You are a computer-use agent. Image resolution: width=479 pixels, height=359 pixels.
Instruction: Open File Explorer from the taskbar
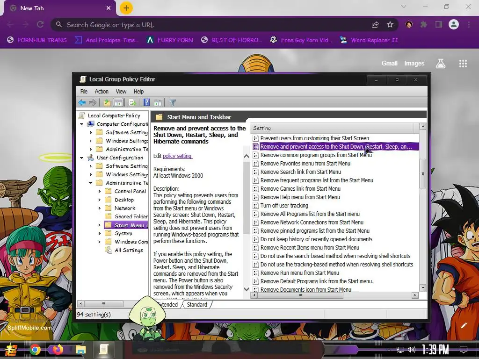click(x=80, y=350)
